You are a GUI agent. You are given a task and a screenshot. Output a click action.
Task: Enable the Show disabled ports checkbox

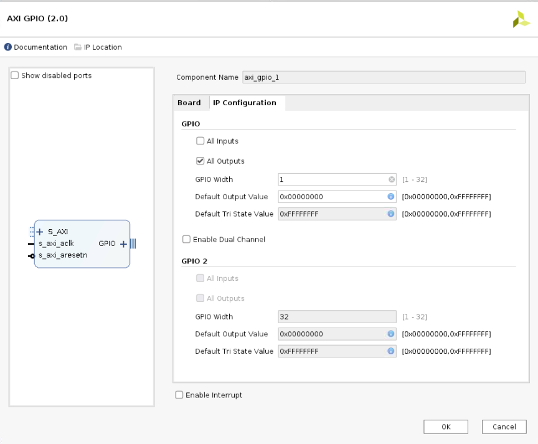15,75
